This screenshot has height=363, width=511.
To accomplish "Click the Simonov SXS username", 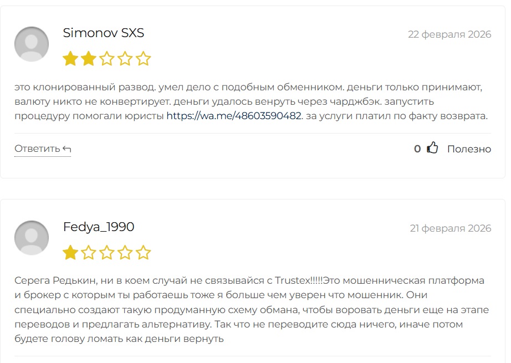I will (104, 33).
